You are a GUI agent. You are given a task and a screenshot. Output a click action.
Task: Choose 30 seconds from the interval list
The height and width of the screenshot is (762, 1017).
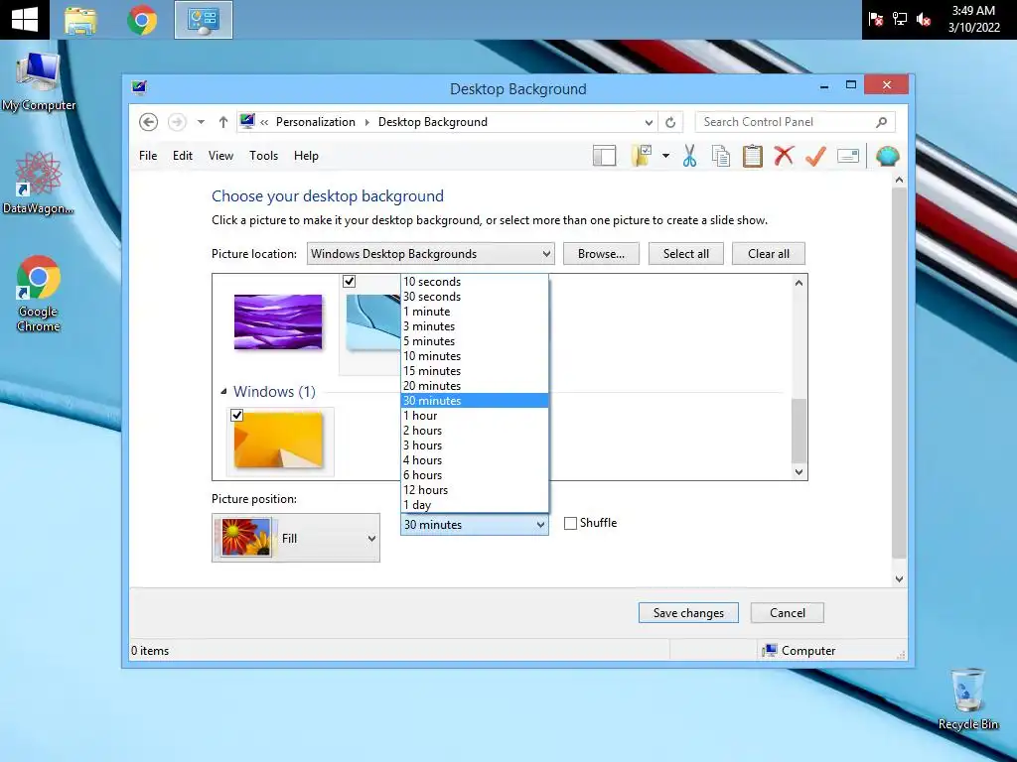(475, 297)
